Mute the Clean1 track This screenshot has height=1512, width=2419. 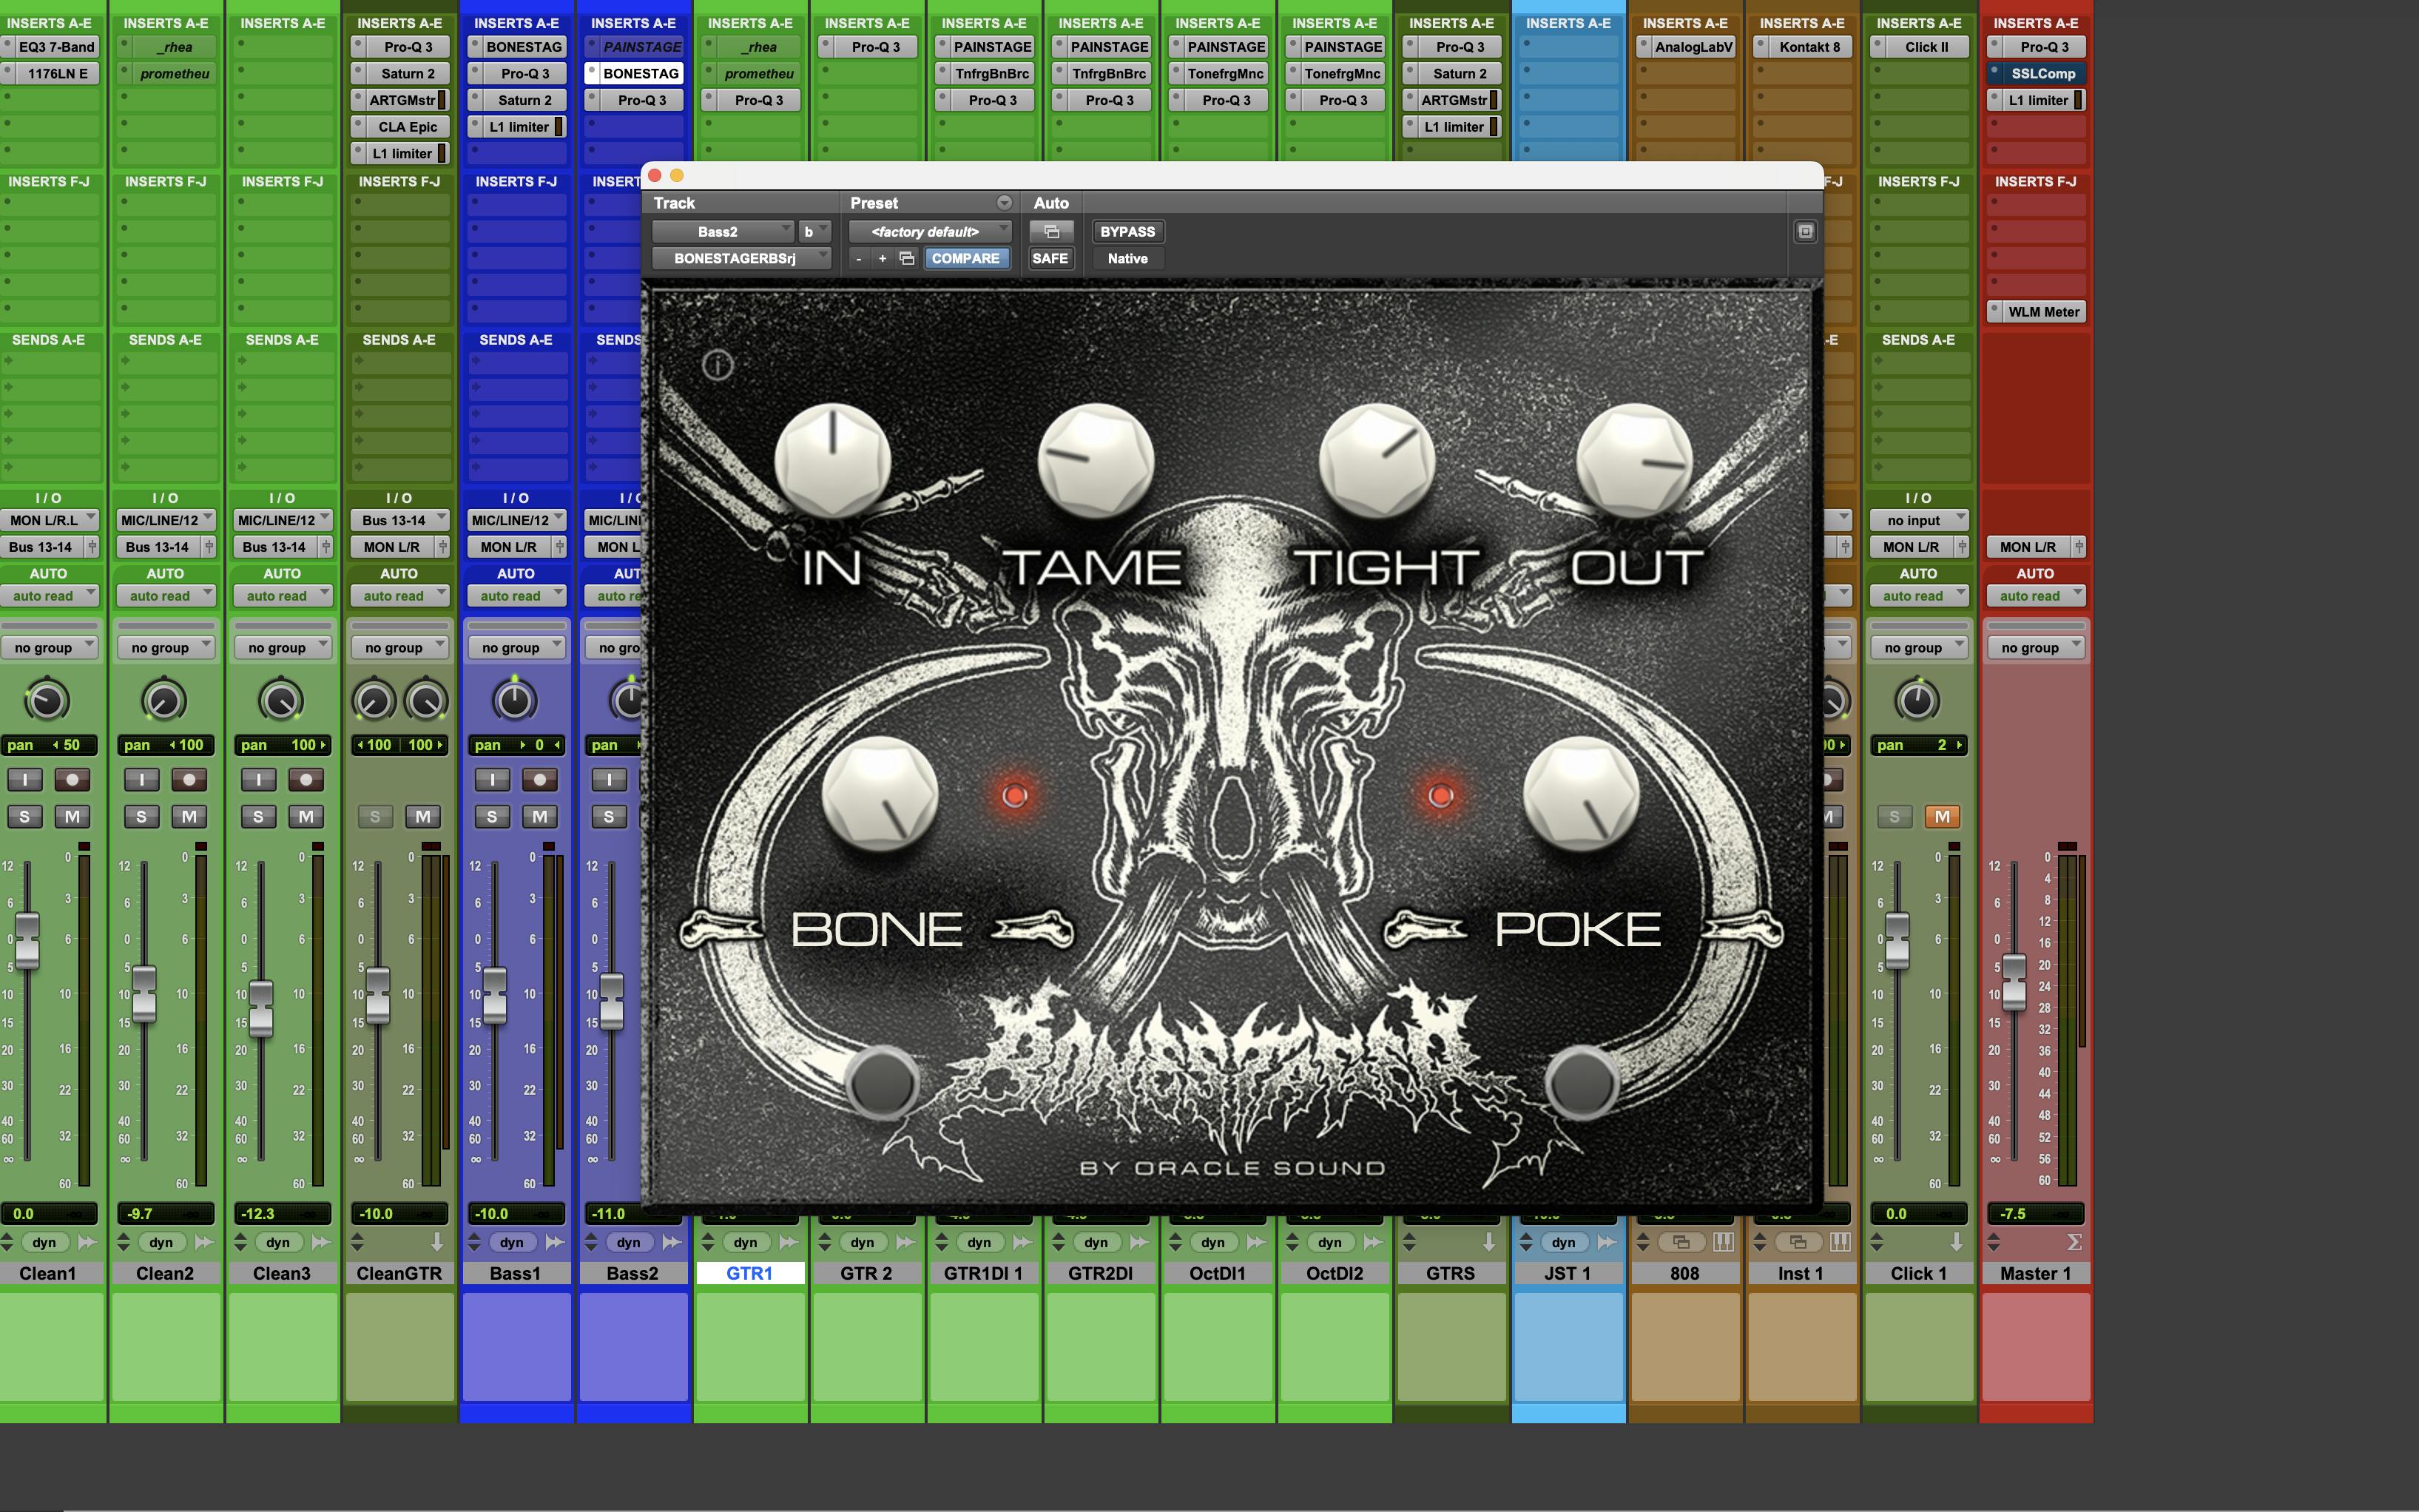[72, 816]
